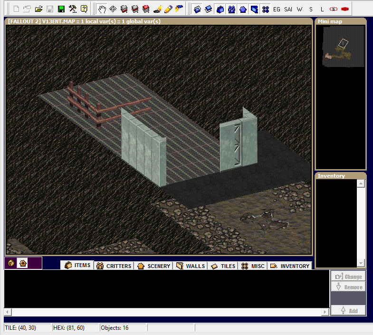Screen dimensions: 373x335
Task: Toggle the SAI toolbar option
Action: pos(288,10)
